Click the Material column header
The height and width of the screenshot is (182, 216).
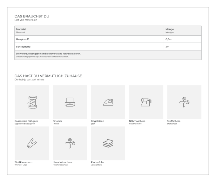pyautogui.click(x=89, y=31)
